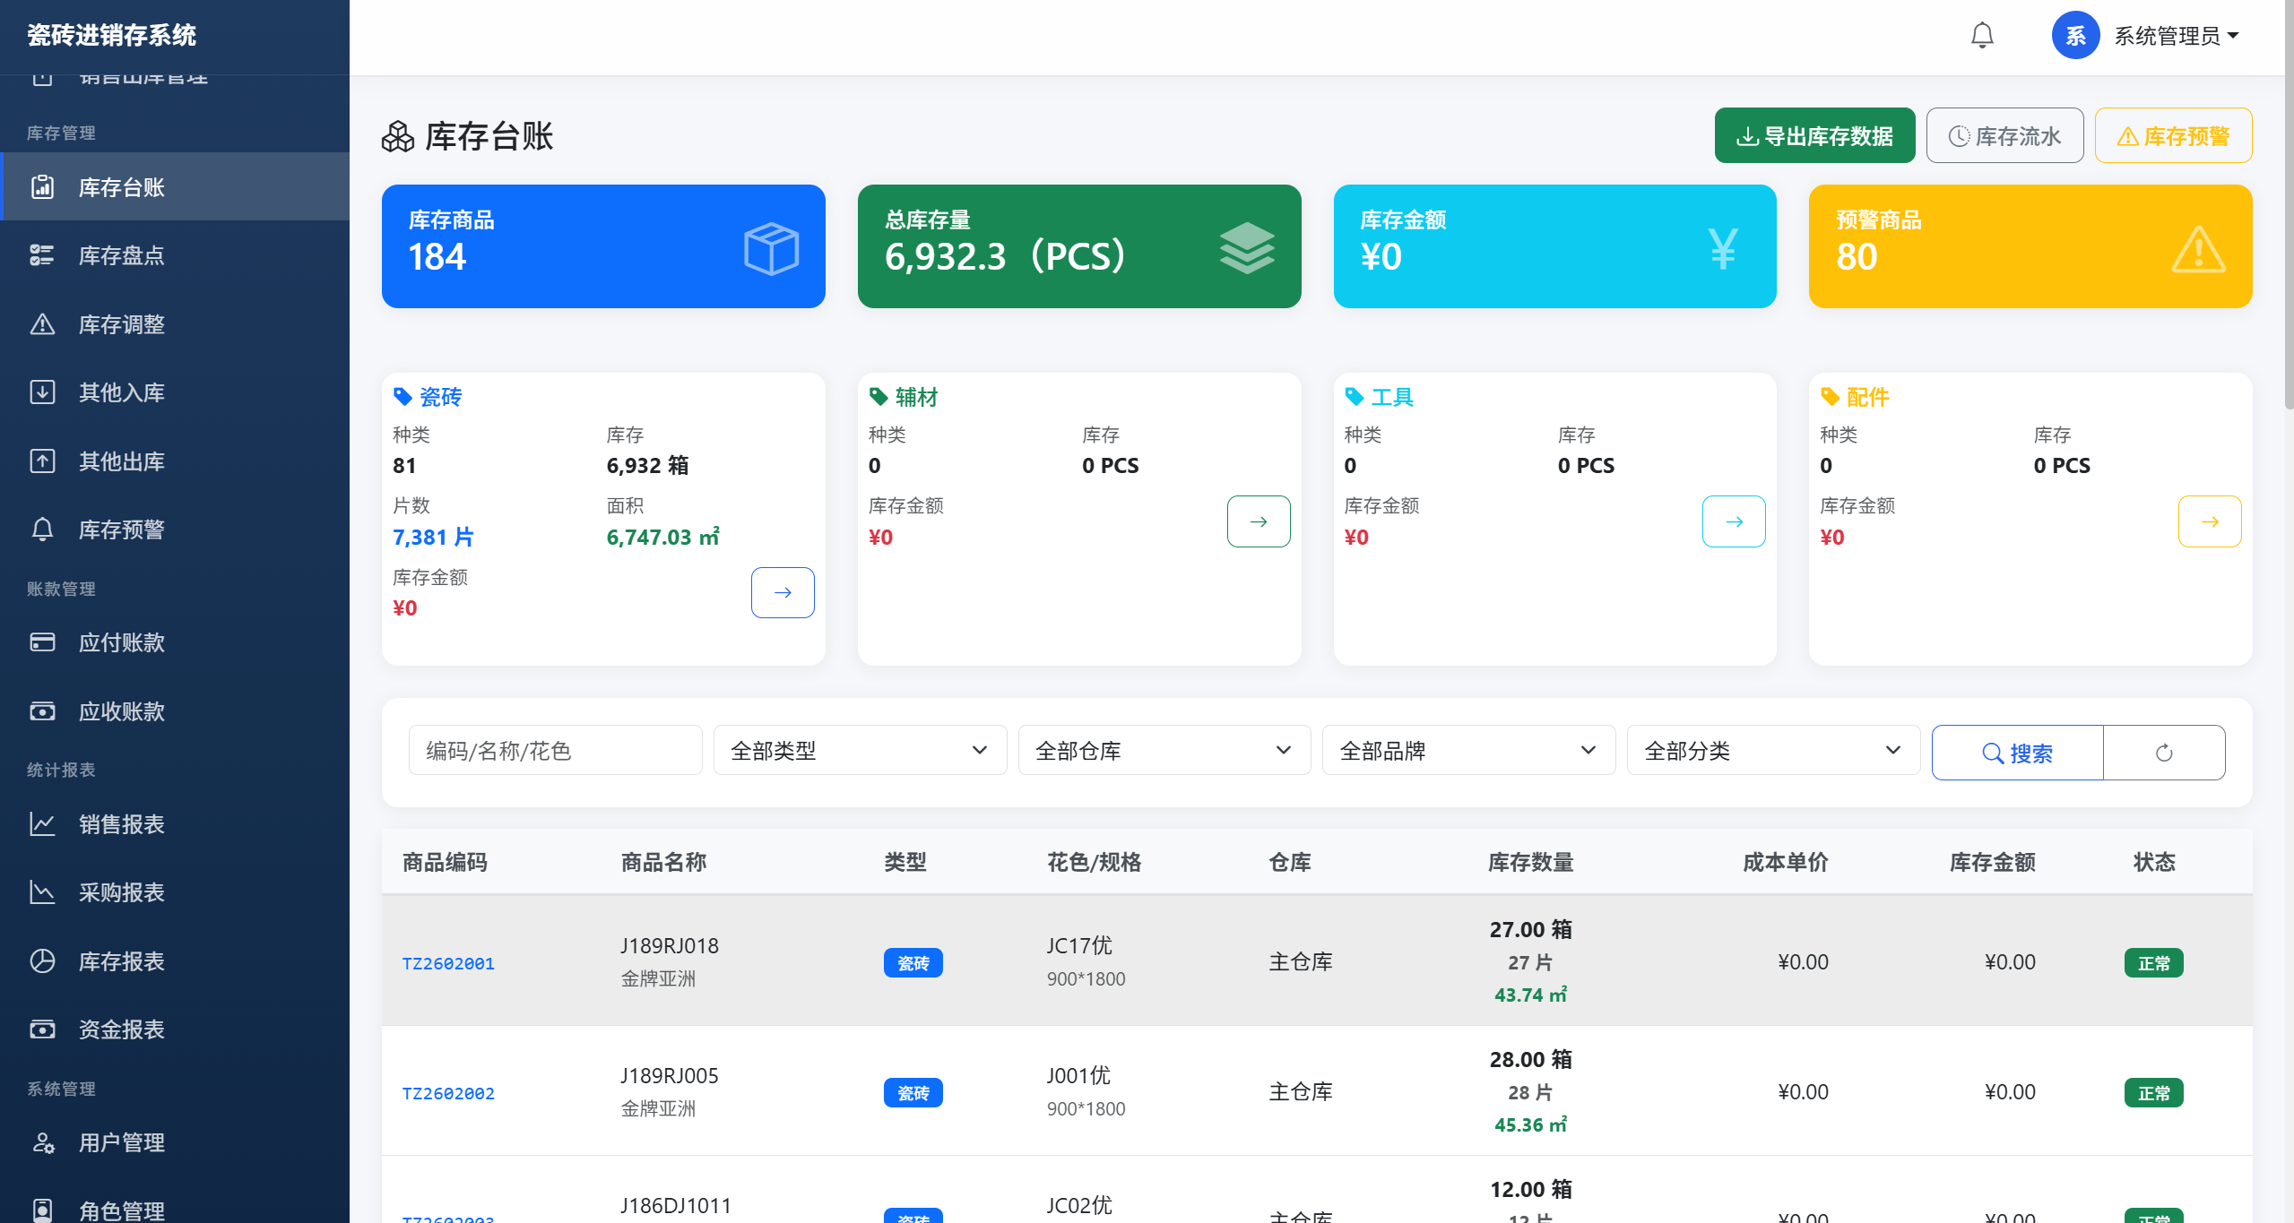Open the 库存预警 warning button at top

coord(2173,136)
